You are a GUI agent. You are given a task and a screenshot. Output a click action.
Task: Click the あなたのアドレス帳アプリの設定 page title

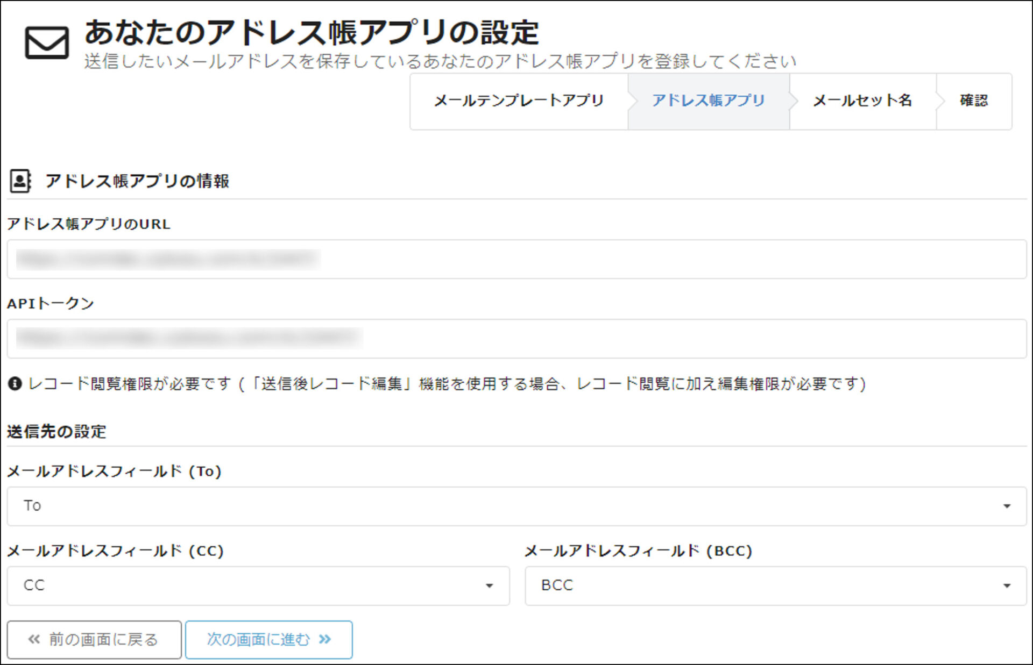click(x=312, y=32)
